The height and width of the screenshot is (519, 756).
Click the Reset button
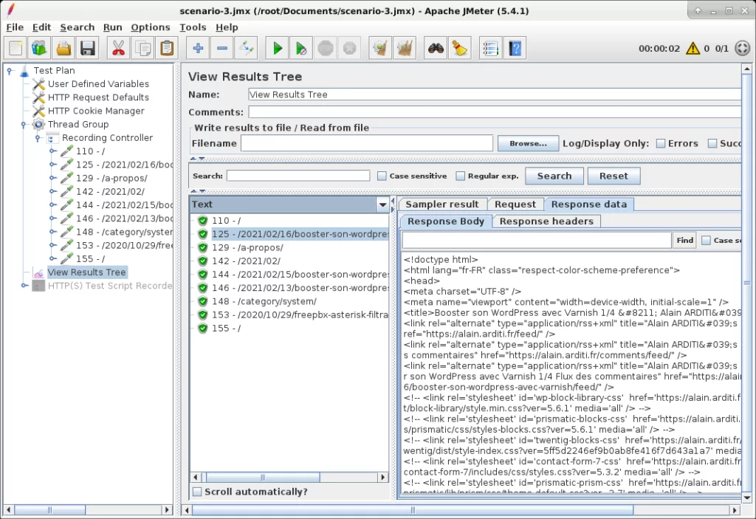click(614, 176)
